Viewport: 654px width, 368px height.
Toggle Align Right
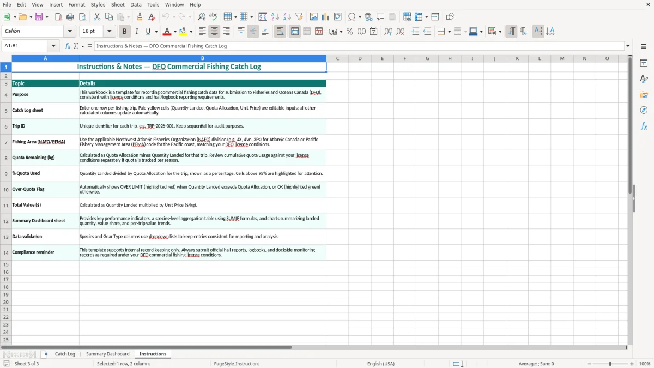(226, 32)
